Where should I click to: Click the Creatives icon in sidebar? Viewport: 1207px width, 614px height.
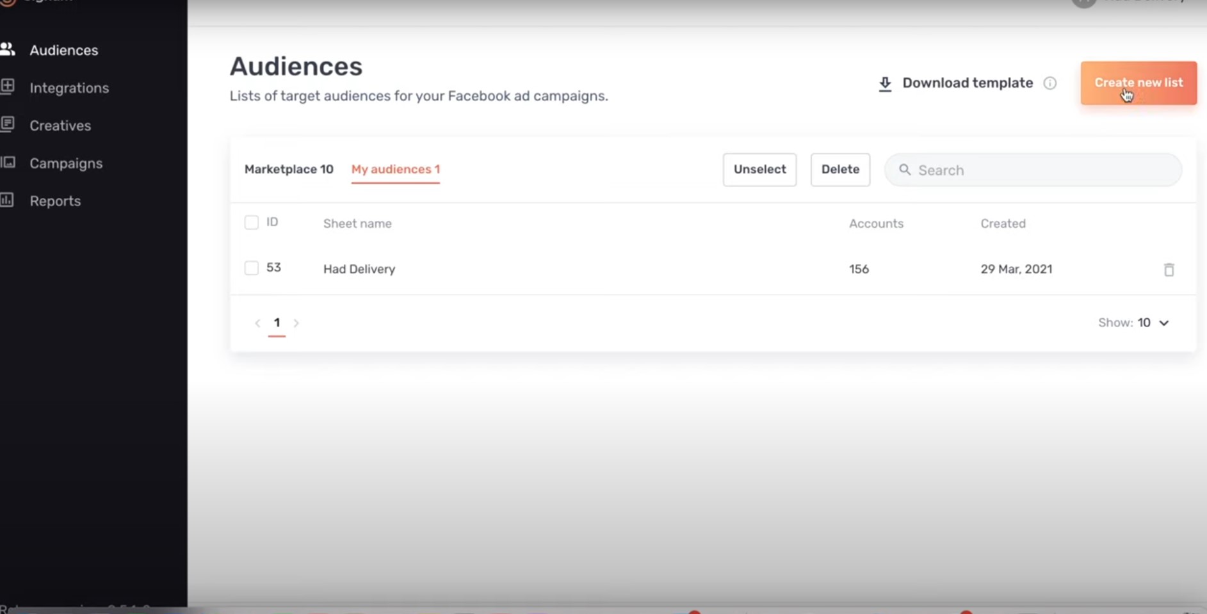tap(7, 124)
